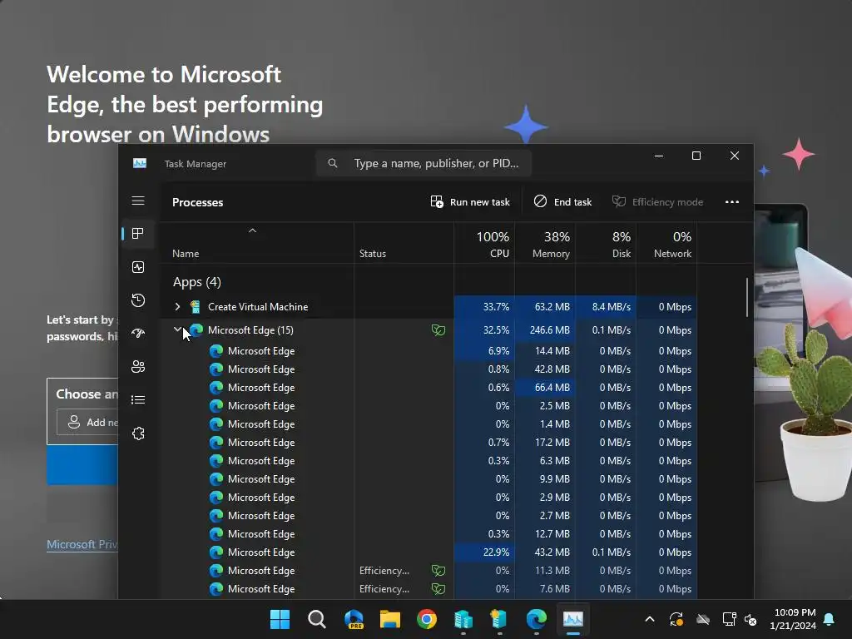Click the Apps (4) group heading
852x639 pixels.
(196, 282)
